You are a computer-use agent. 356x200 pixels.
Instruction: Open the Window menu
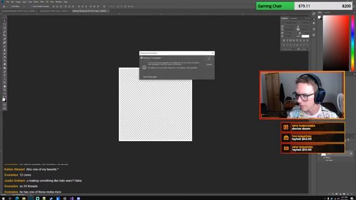pyautogui.click(x=58, y=2)
